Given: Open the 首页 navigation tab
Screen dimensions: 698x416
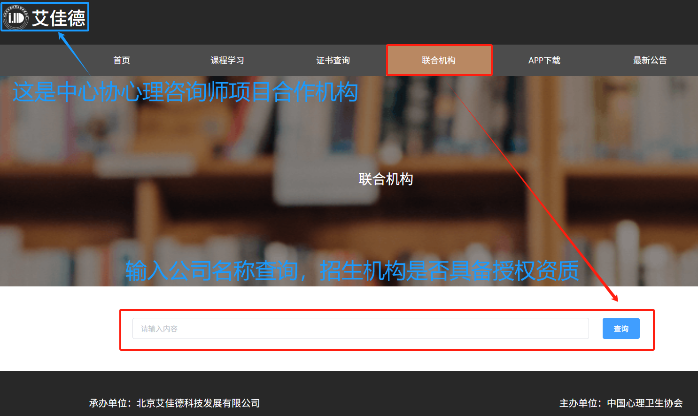Looking at the screenshot, I should pyautogui.click(x=122, y=60).
